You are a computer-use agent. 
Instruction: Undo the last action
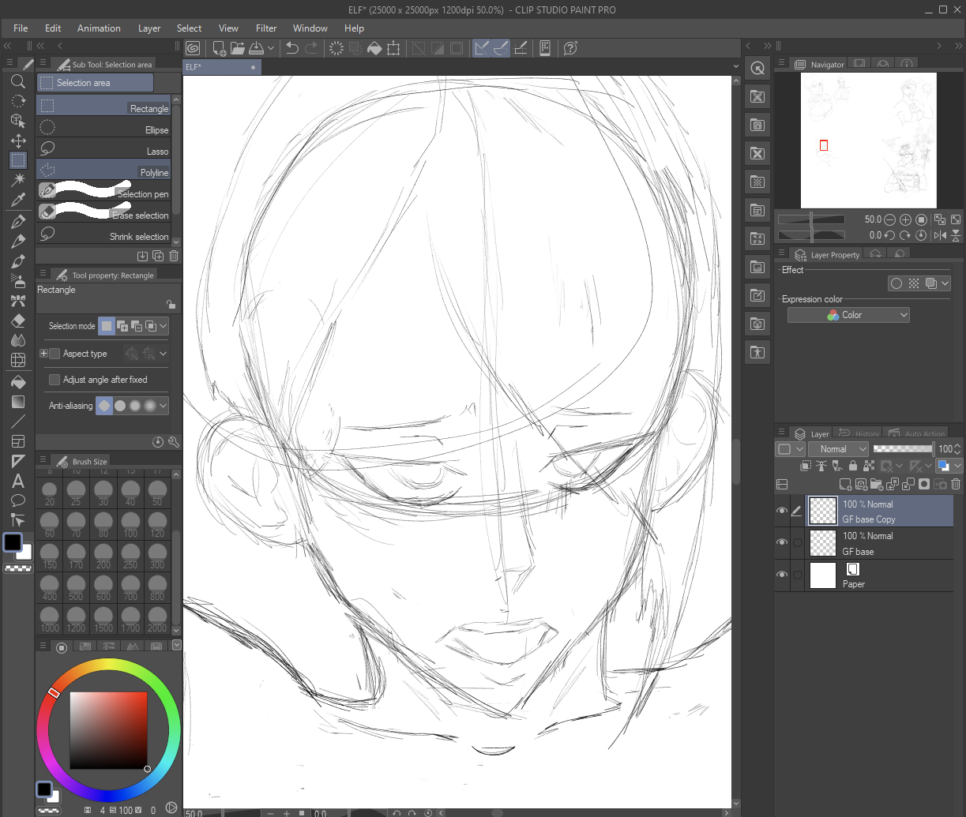[292, 48]
